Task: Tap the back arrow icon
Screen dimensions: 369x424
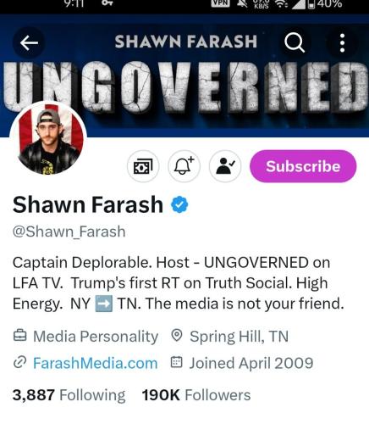Action: [x=29, y=43]
